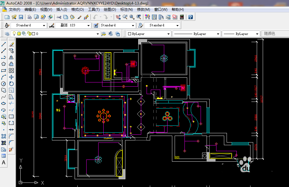Viewport: 289px width, 187px height.
Task: Choose the Rotate tool
Action: (11, 84)
